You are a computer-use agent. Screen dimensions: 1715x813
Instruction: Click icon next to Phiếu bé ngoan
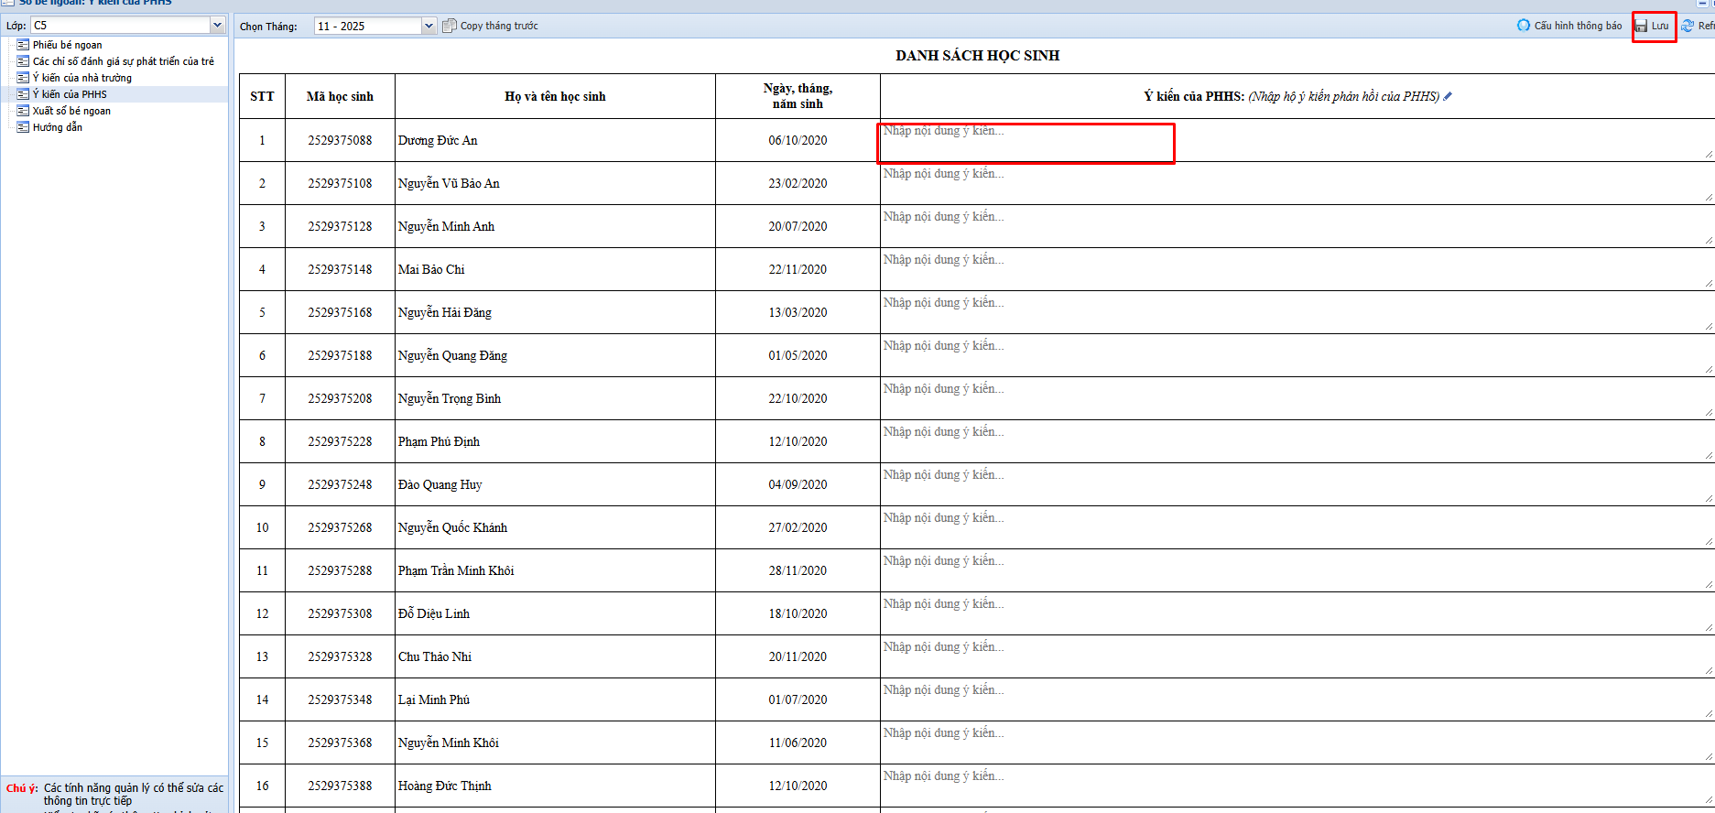pyautogui.click(x=23, y=45)
